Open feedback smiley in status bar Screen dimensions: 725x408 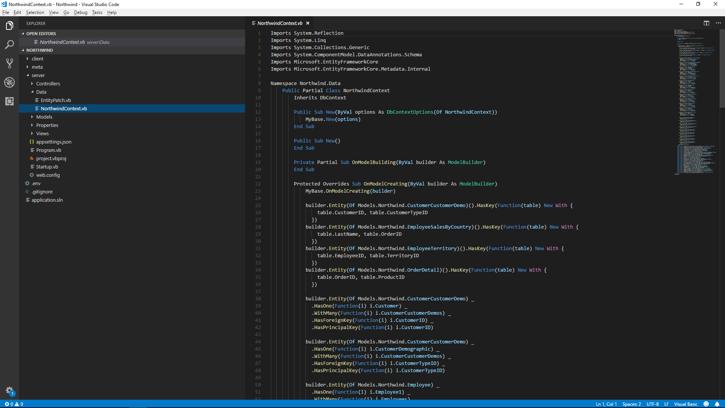point(706,404)
